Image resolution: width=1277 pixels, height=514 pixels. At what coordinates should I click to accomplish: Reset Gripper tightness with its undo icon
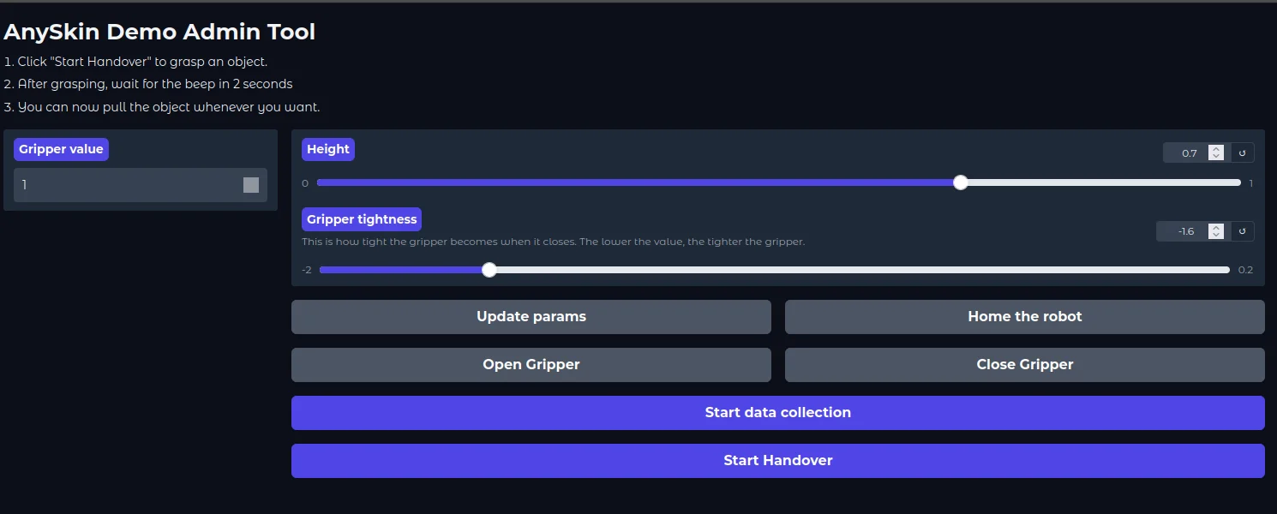[x=1242, y=231]
